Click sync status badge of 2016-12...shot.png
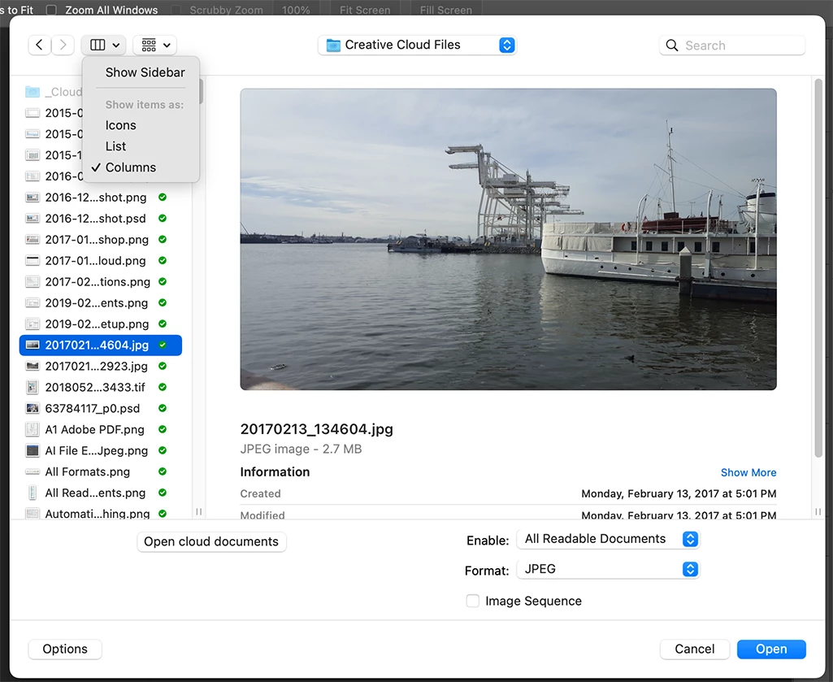This screenshot has height=682, width=833. tap(163, 198)
